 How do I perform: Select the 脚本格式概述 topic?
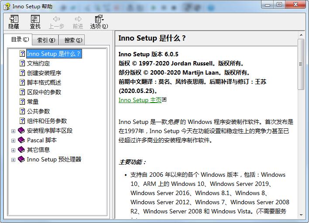(44, 82)
